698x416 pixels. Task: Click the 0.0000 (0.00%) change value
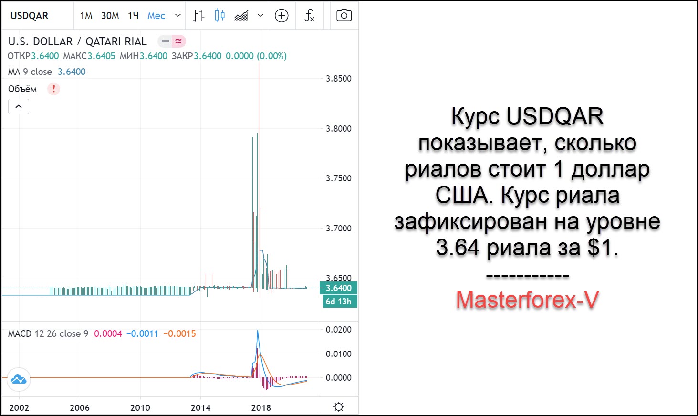click(x=256, y=56)
